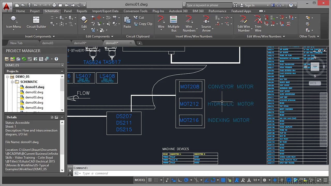Switch to the demo03 drawing tab
This screenshot has height=186, width=331.
[48, 43]
